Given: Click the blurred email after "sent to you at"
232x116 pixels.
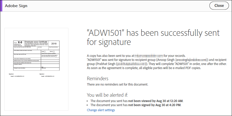Looking at the screenshot, I should pos(149,56).
